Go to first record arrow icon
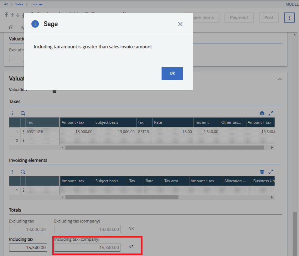Screen dimensions: 299x256 (x=7, y=15)
